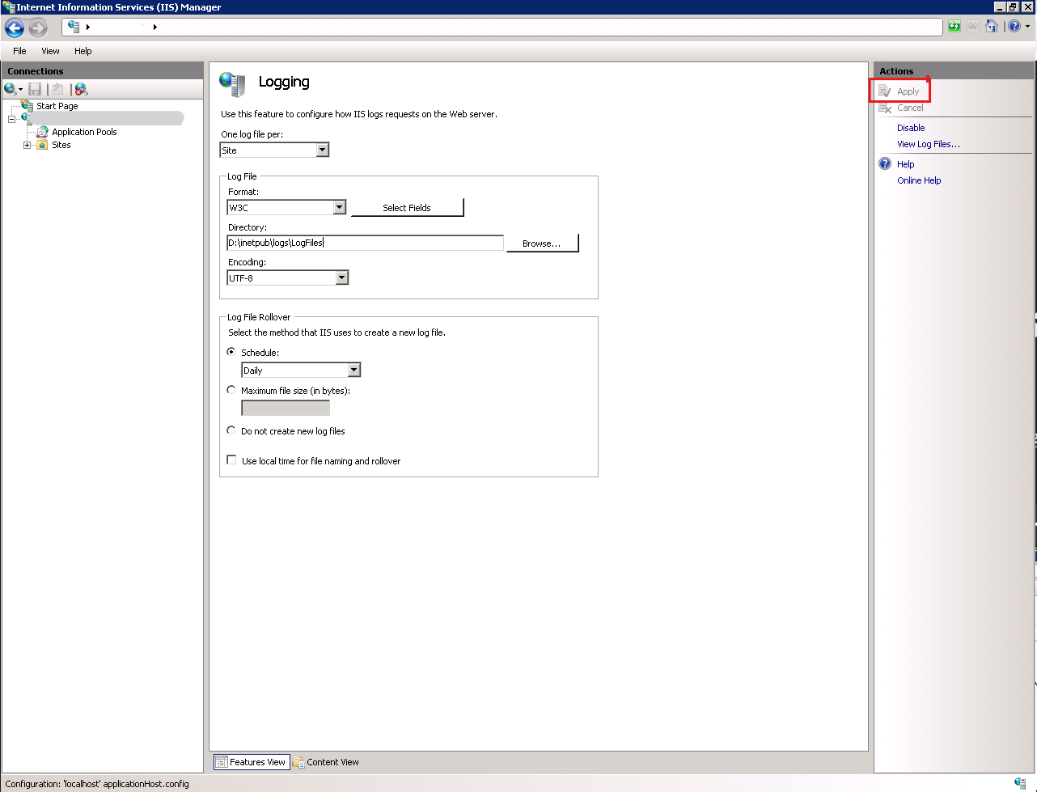Viewport: 1037px width, 792px height.
Task: Click the green Refresh Page icon
Action: (954, 27)
